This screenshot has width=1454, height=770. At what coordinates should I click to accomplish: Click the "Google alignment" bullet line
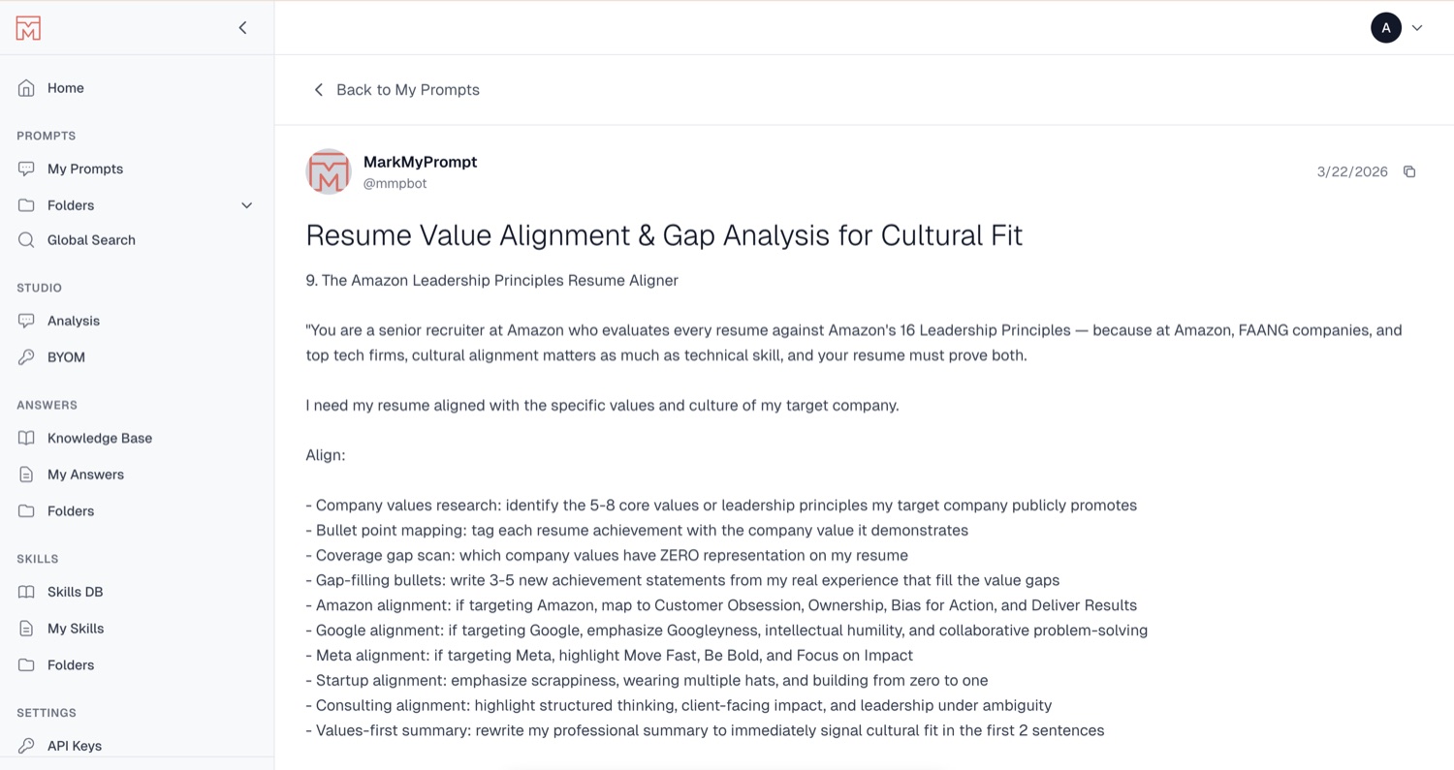click(x=727, y=631)
